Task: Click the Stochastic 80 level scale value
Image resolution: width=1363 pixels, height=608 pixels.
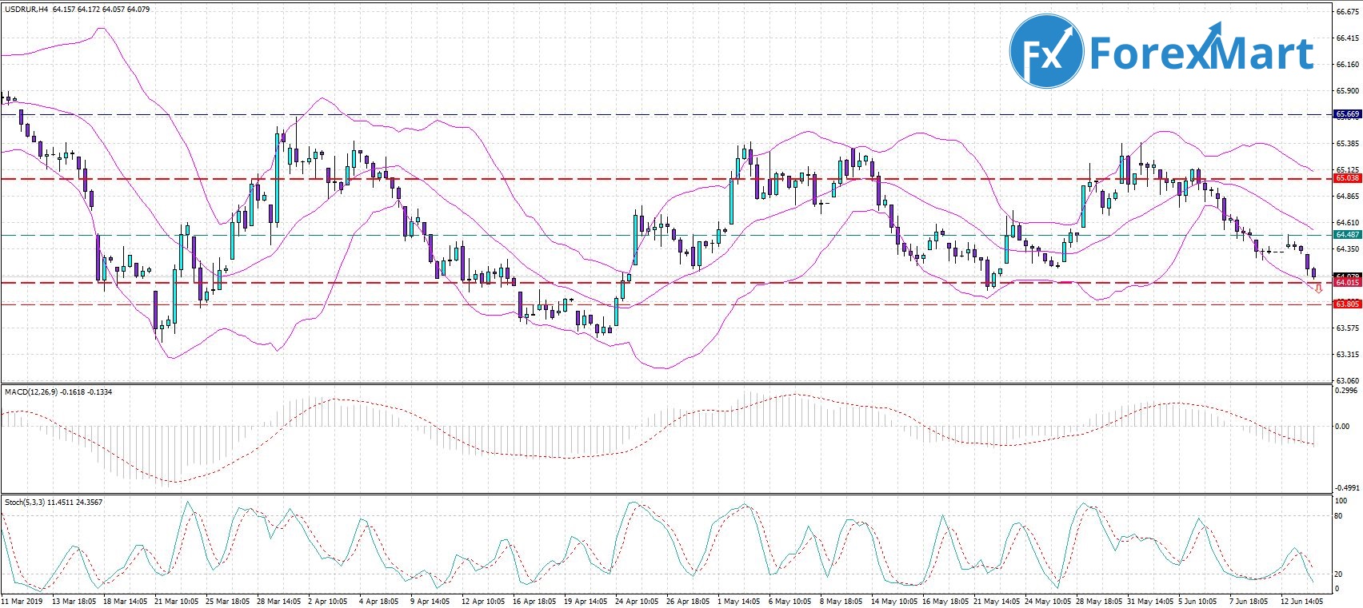Action: (x=1338, y=517)
